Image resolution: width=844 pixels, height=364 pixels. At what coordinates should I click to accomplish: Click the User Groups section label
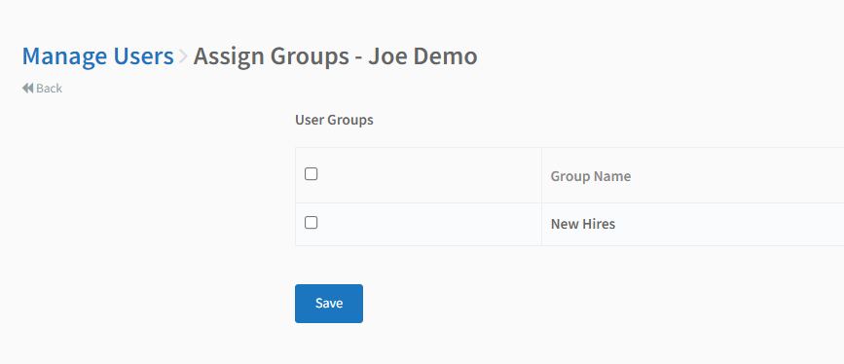[x=334, y=120]
